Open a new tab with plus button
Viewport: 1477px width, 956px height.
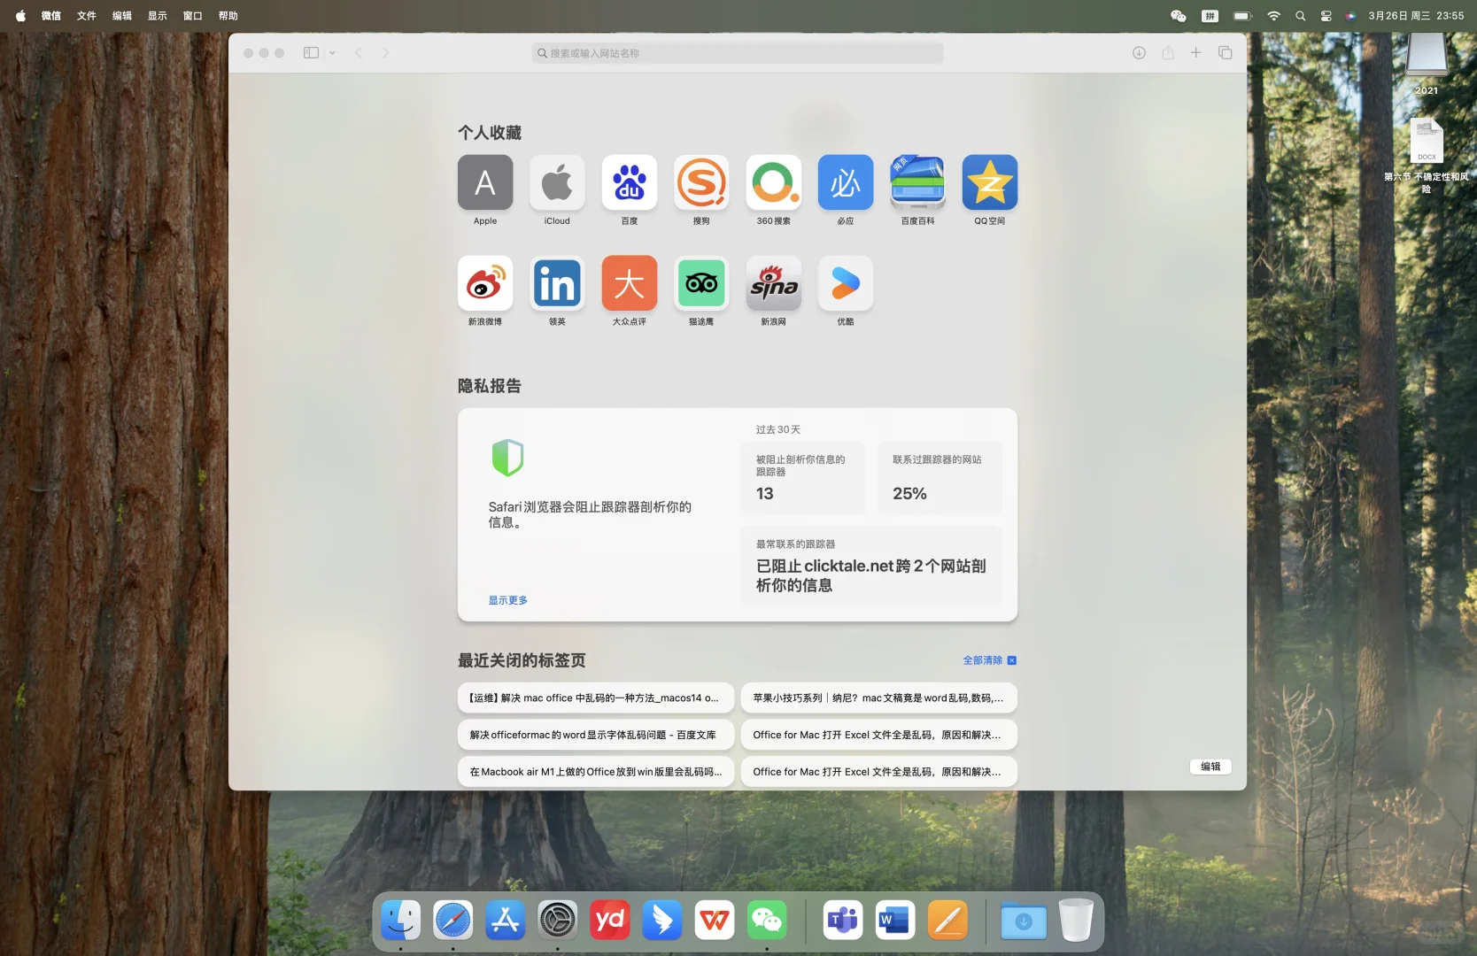coord(1196,53)
